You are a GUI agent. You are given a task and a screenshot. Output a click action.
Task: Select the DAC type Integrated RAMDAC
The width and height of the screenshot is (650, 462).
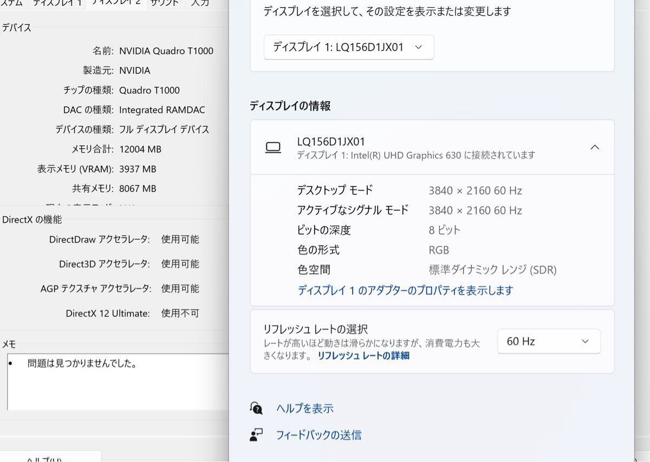coord(162,110)
